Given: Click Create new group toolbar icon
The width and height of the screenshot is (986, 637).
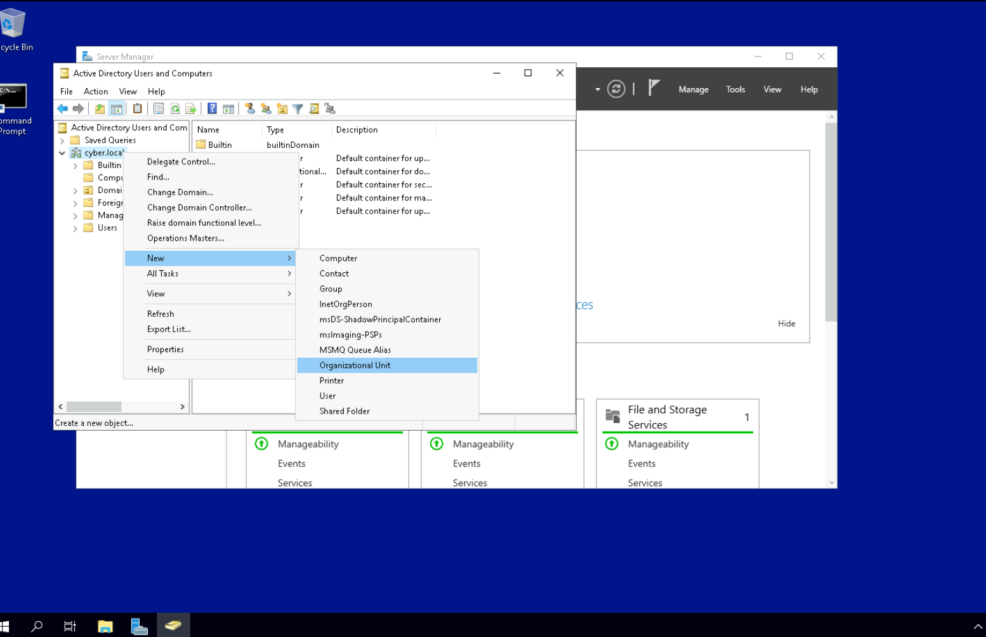Looking at the screenshot, I should click(x=266, y=108).
